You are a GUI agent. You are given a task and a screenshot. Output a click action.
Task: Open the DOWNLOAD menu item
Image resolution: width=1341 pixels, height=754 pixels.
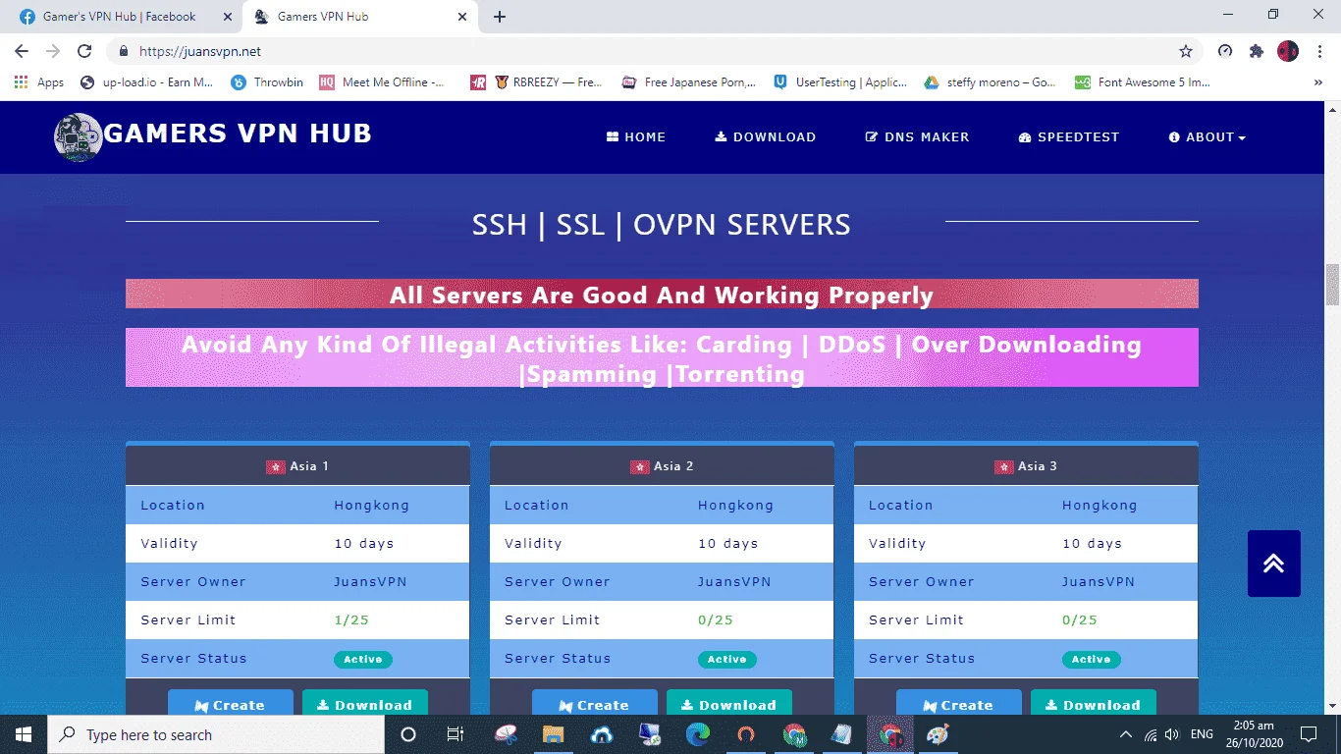tap(766, 137)
